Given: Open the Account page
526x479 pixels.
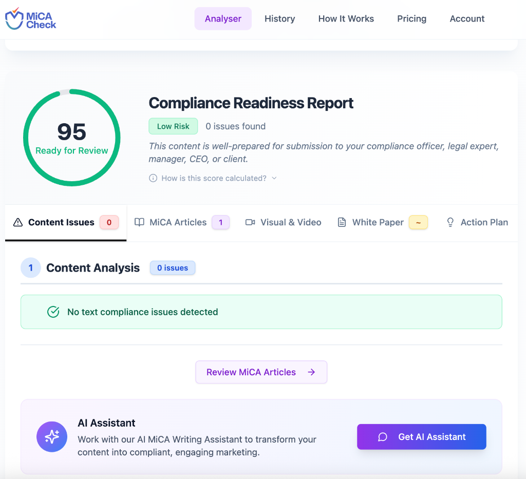Looking at the screenshot, I should coord(467,19).
